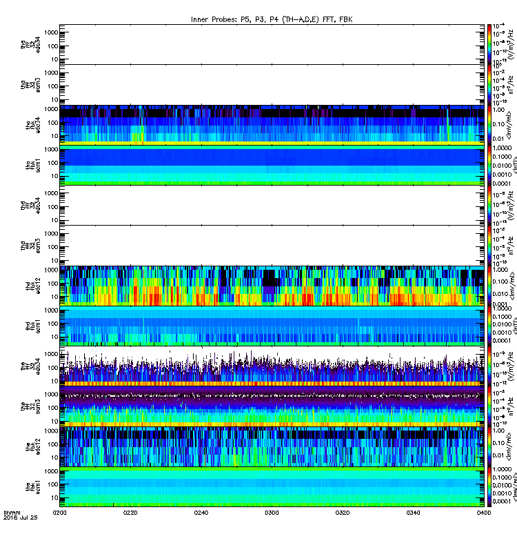Click the 0300 time axis label

pyautogui.click(x=272, y=513)
